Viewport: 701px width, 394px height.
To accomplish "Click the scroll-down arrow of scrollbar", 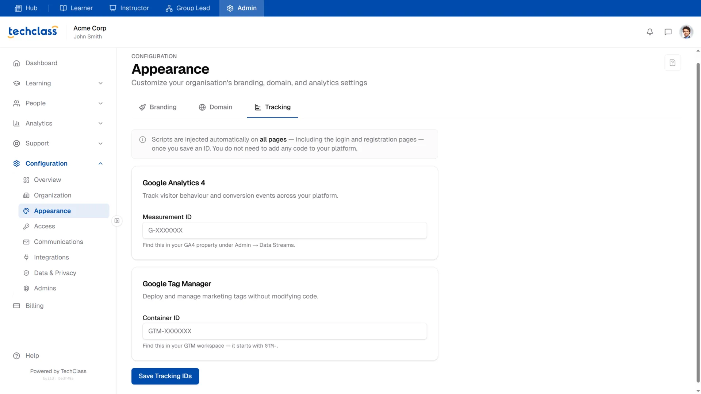I will [x=698, y=391].
